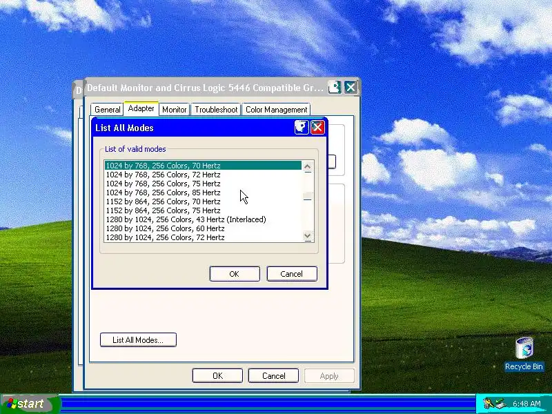Switch to the General tab

(108, 110)
